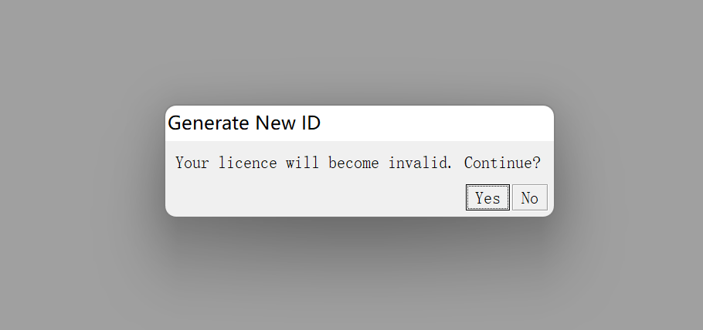Choose the focused Yes button with dotted outline

[487, 197]
